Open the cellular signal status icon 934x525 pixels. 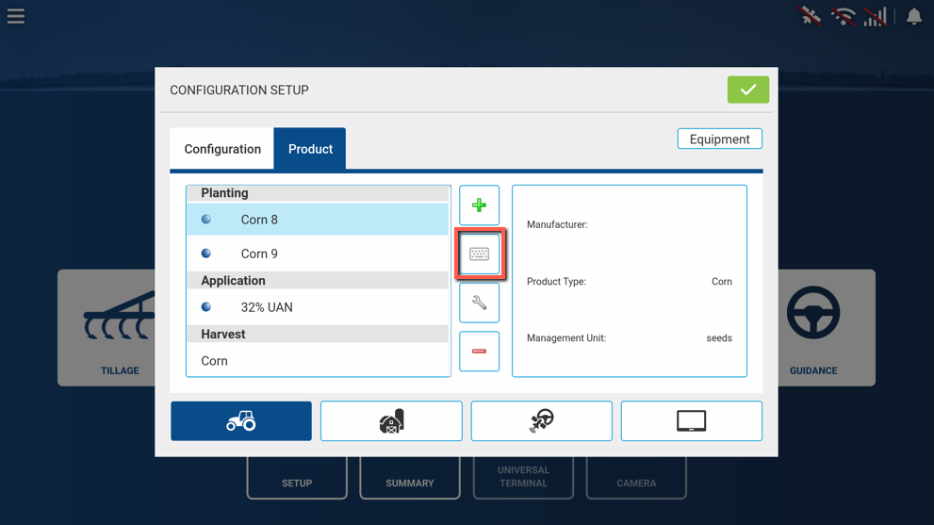pos(875,16)
